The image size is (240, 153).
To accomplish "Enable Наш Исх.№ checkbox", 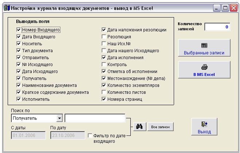I will click(104, 43).
